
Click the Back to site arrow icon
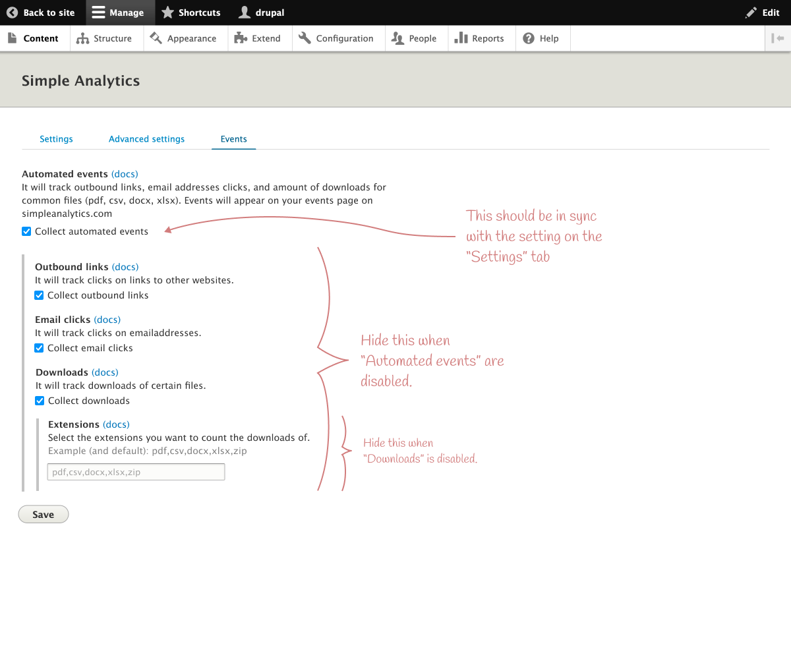tap(12, 13)
